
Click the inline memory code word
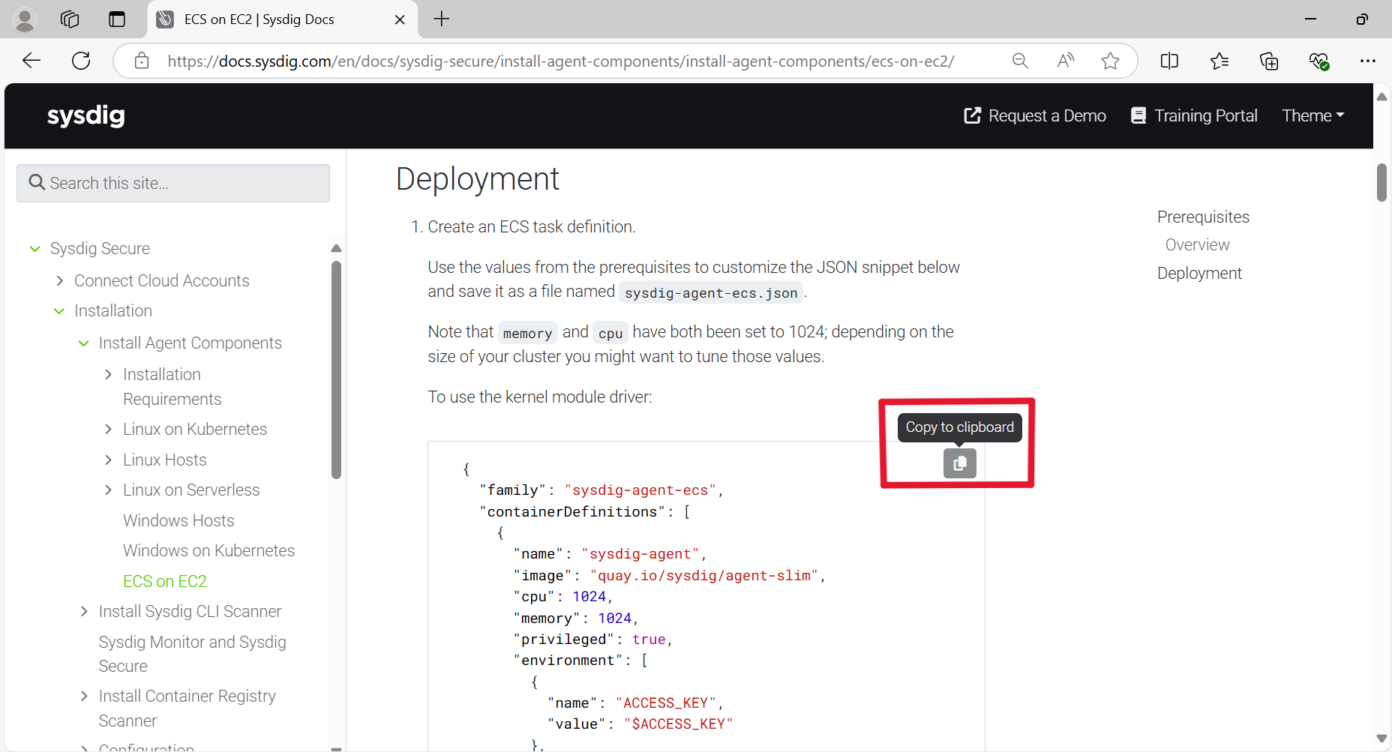coord(528,333)
